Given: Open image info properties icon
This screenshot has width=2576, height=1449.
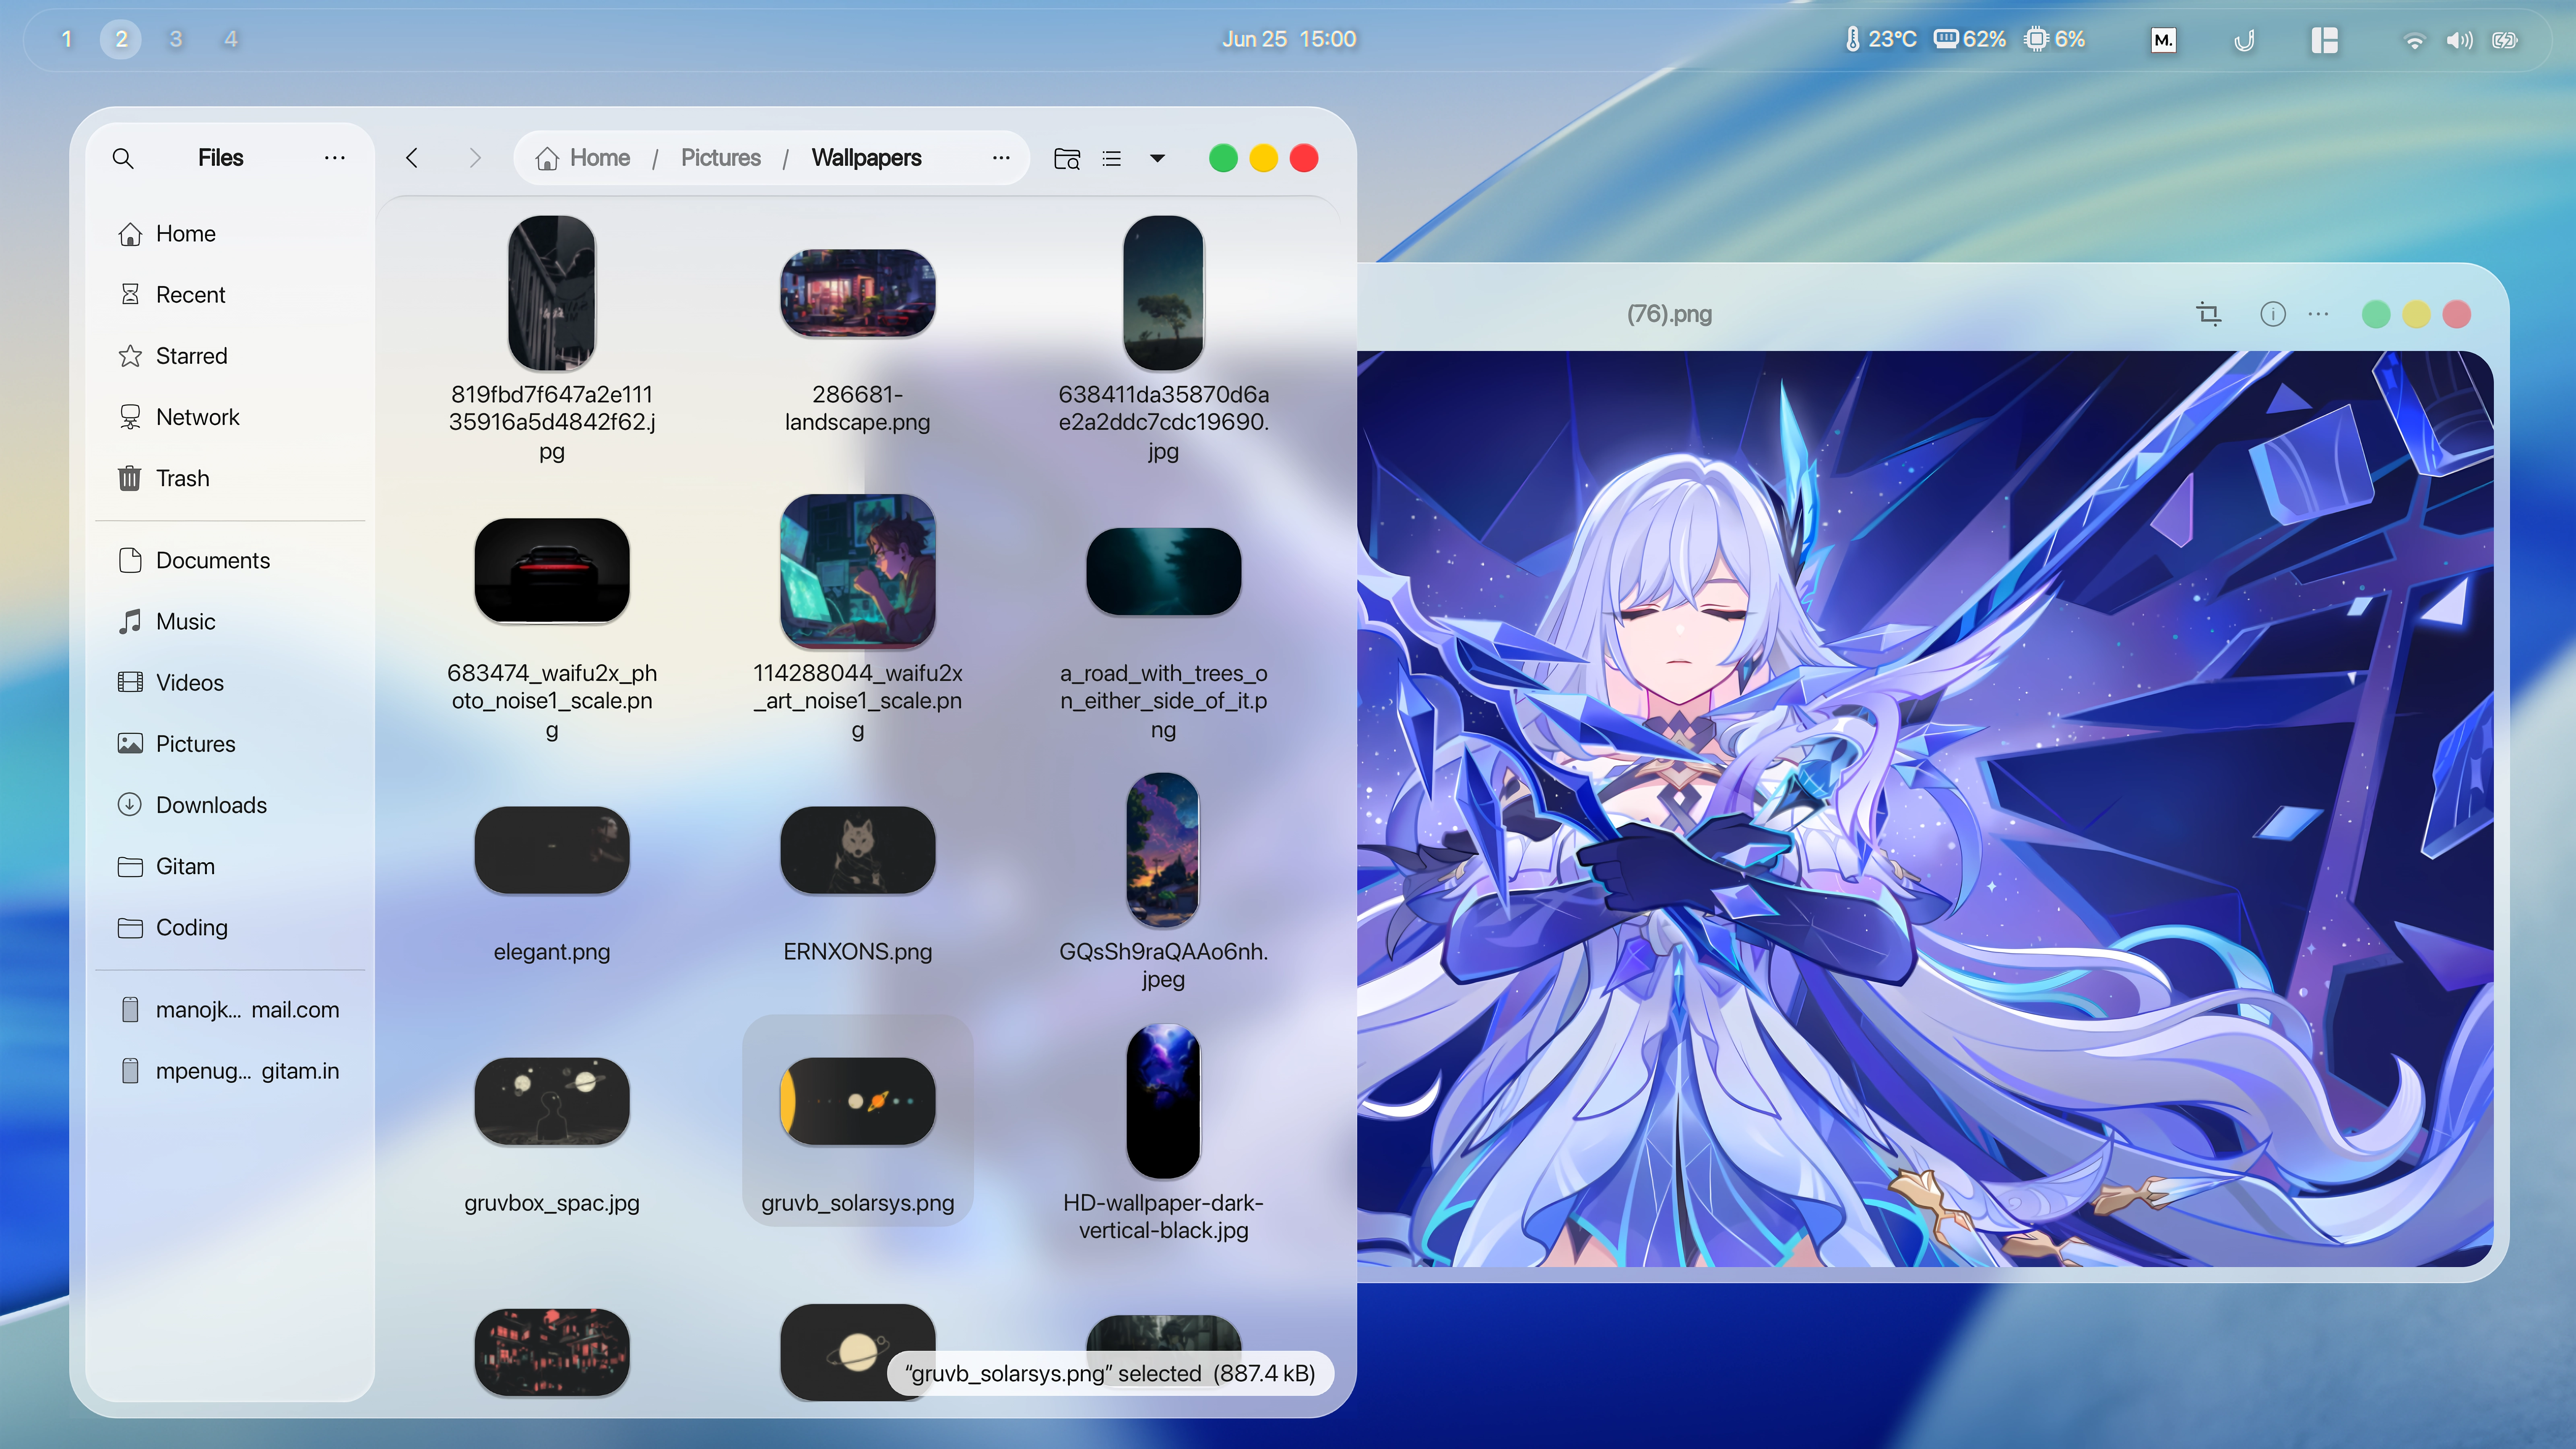Looking at the screenshot, I should tap(2272, 314).
